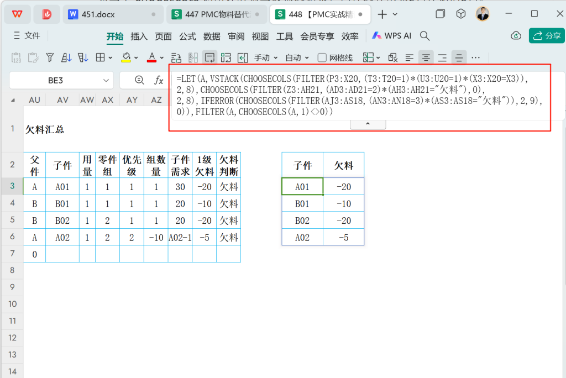
Task: Click the align top lines icon
Action: click(x=442, y=58)
